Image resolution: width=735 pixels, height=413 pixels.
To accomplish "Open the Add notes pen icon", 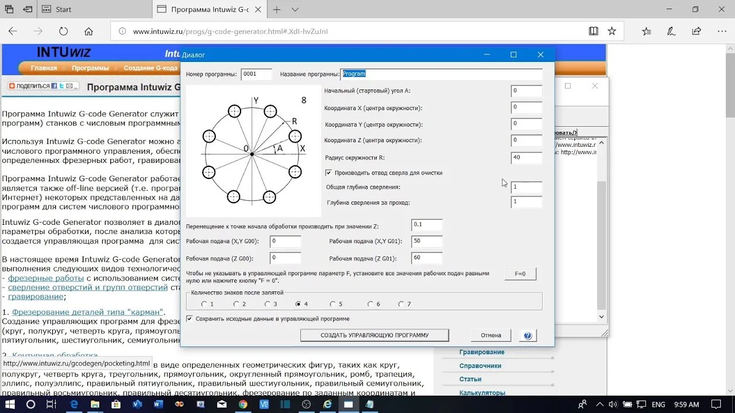I will click(671, 31).
